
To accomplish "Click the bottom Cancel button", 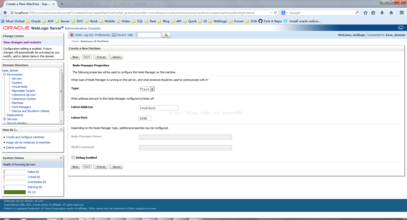I will point(117,167).
